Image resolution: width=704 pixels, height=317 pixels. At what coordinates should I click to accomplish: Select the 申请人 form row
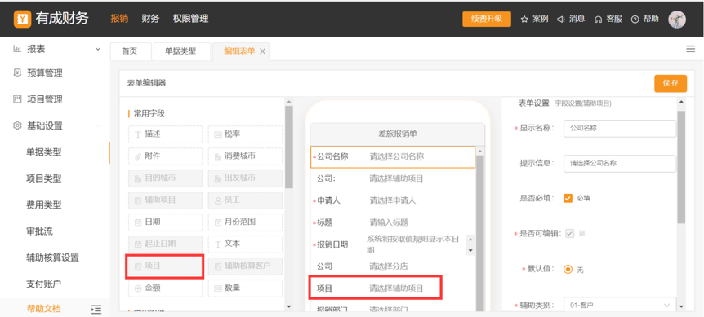pos(393,200)
